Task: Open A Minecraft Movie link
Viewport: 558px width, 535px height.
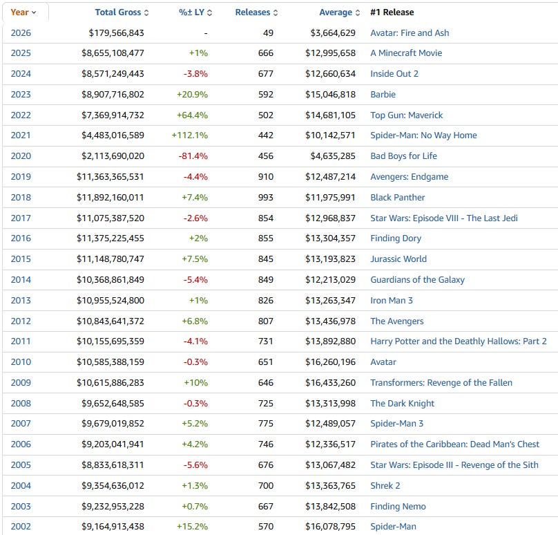Action: click(406, 53)
